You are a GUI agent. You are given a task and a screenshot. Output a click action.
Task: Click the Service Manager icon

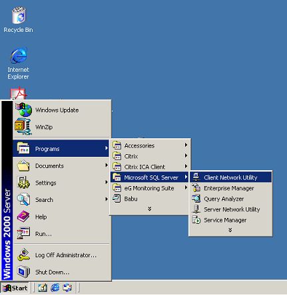point(196,220)
